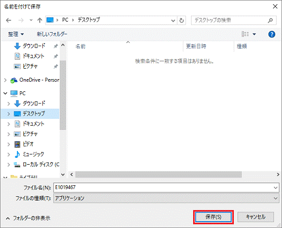282x228 pixels.
Task: Open the ファイル名 dropdown arrow
Action: click(276, 188)
